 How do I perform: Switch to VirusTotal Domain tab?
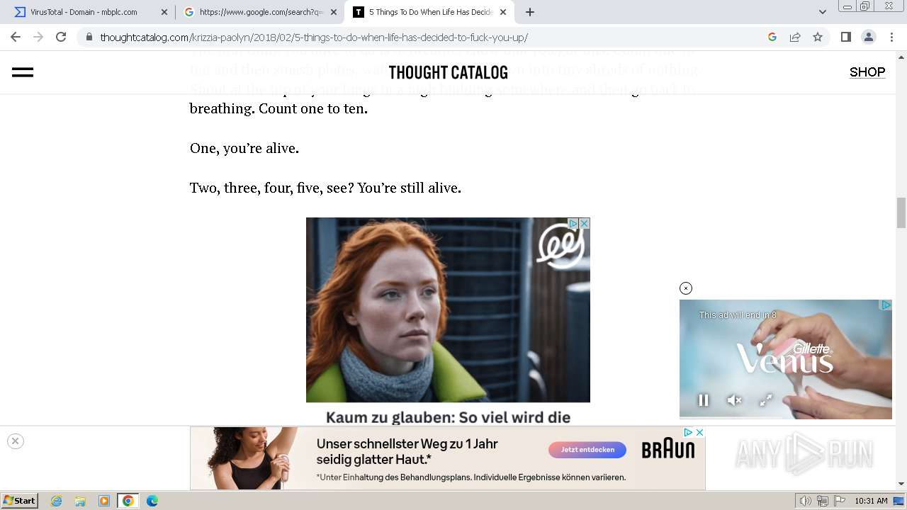click(88, 12)
